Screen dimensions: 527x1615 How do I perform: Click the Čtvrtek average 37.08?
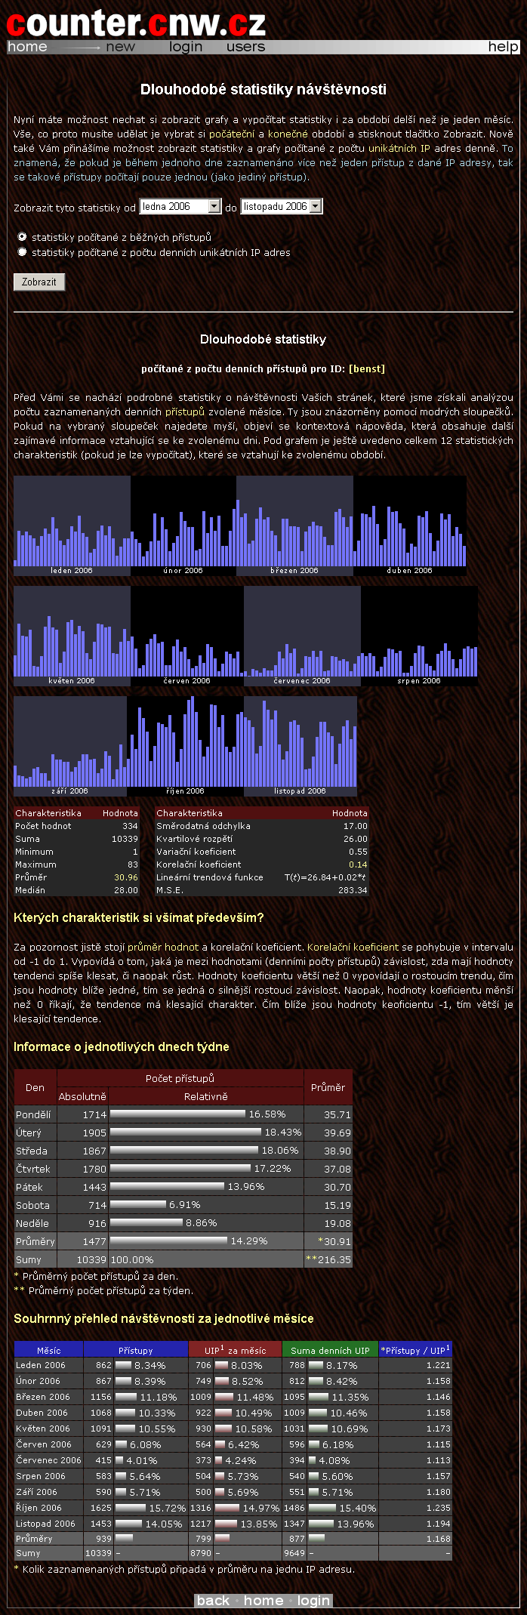point(337,1169)
